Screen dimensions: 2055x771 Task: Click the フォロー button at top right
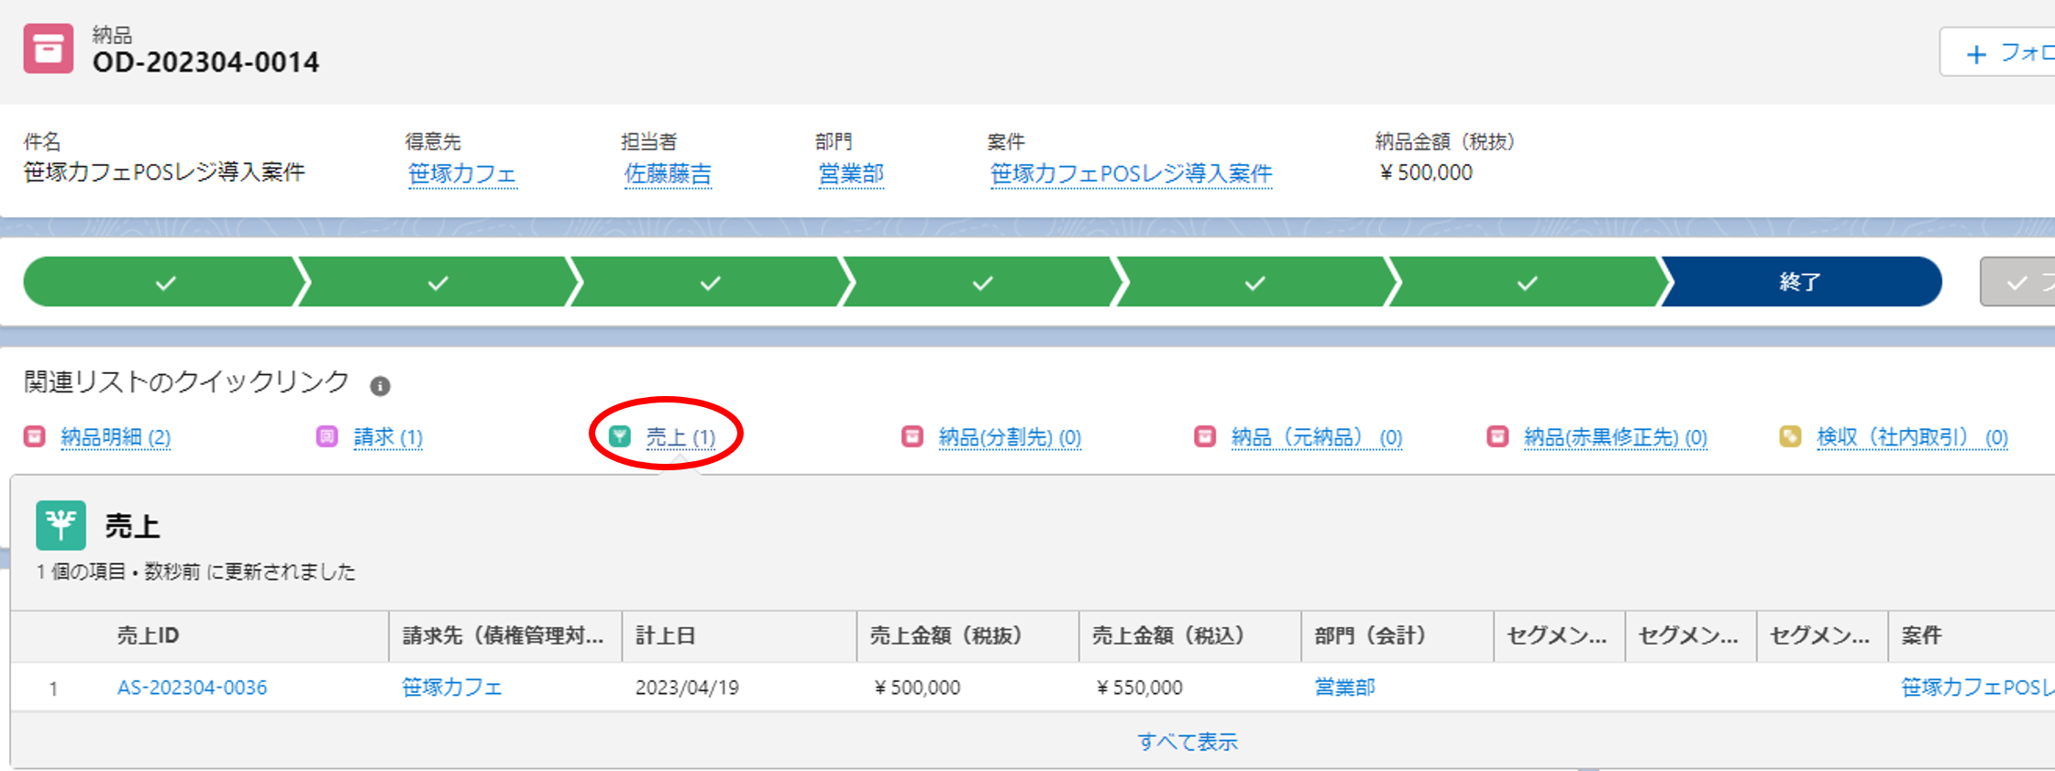(1998, 53)
